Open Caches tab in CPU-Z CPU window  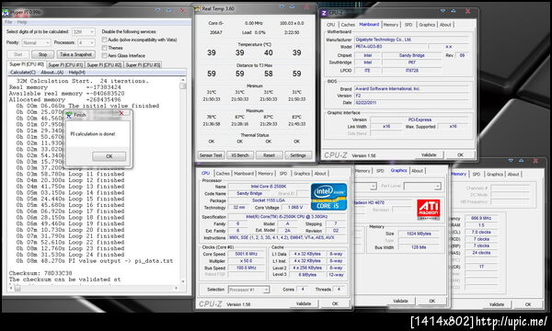(223, 174)
